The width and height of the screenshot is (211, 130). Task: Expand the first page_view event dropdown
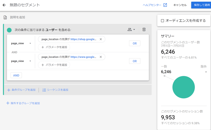tap(30, 44)
